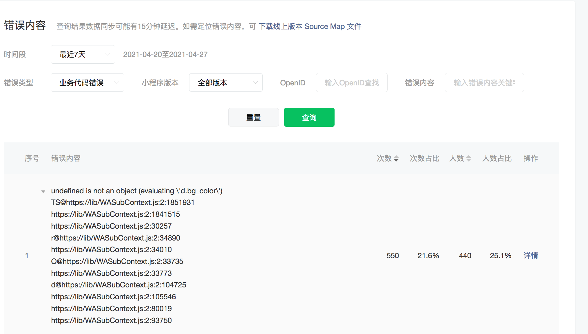Click the 重置 reset button

click(x=253, y=117)
